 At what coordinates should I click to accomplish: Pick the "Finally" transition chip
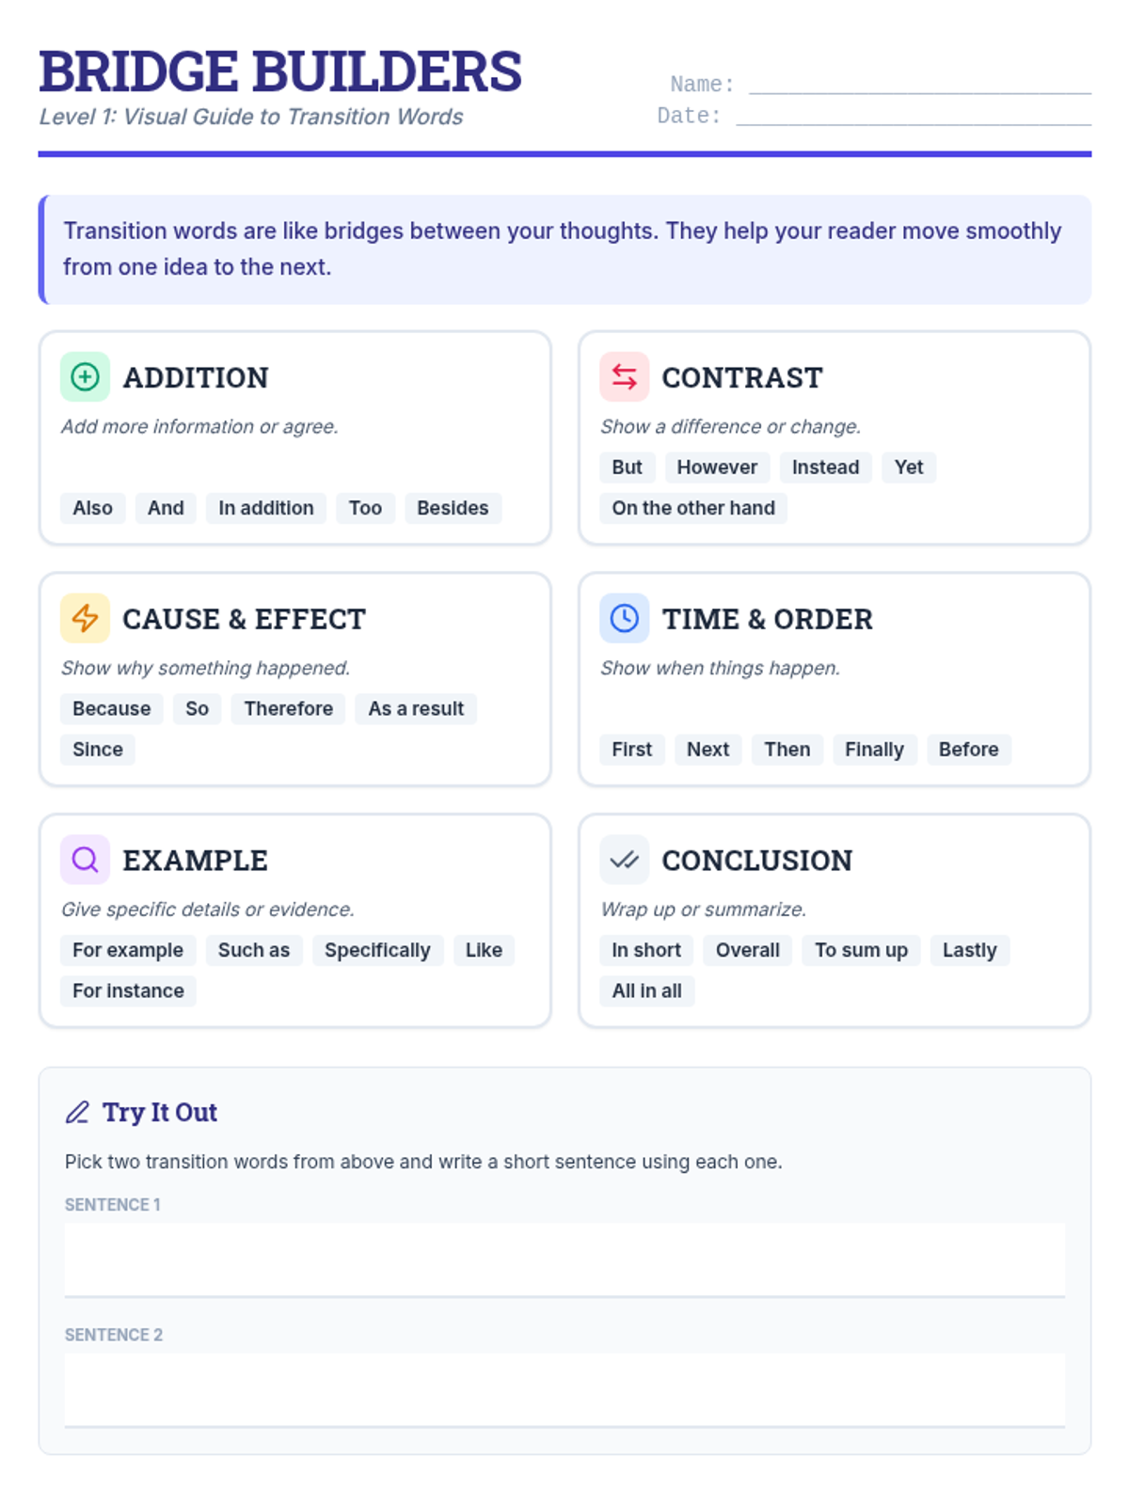pos(874,750)
